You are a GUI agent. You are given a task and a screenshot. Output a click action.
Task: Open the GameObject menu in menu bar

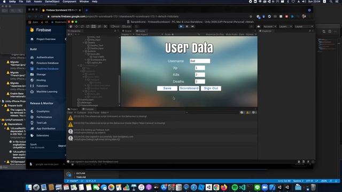tap(52, 2)
